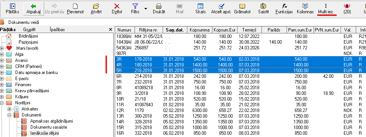366x137 pixels.
Task: Configure columns via Kolonnas
Action: pos(305,8)
